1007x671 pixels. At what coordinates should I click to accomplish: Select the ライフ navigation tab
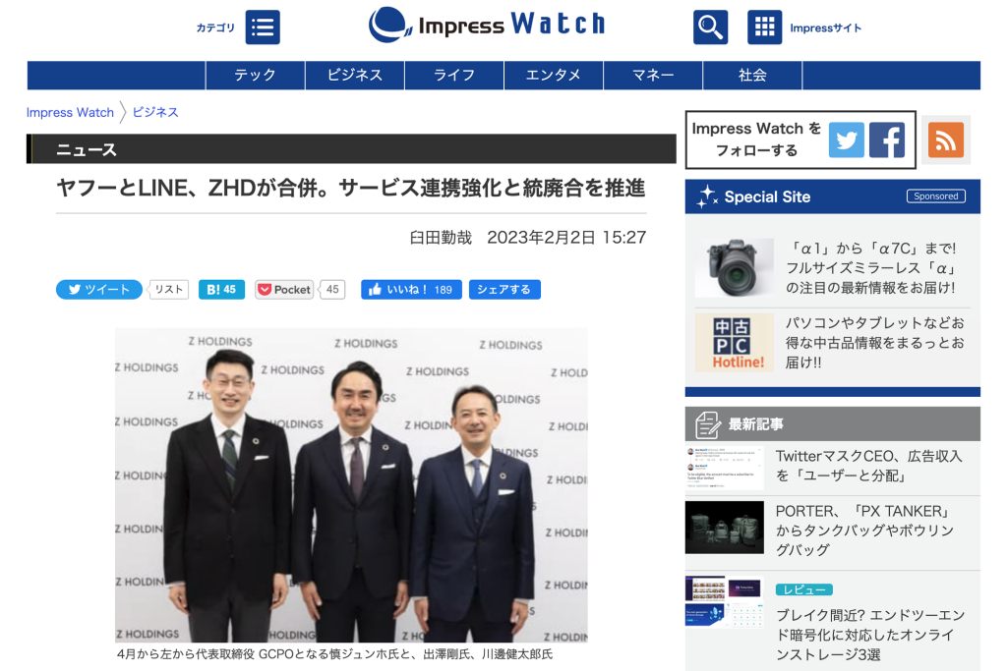pyautogui.click(x=454, y=75)
